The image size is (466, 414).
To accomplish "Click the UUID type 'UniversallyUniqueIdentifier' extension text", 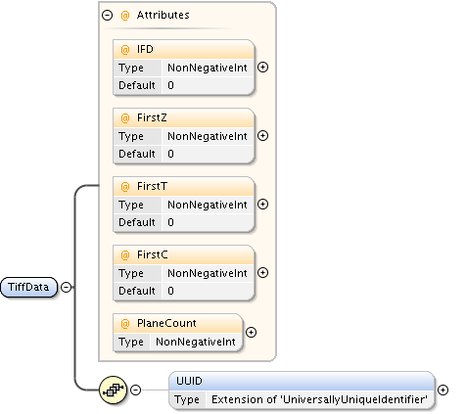I will [319, 399].
